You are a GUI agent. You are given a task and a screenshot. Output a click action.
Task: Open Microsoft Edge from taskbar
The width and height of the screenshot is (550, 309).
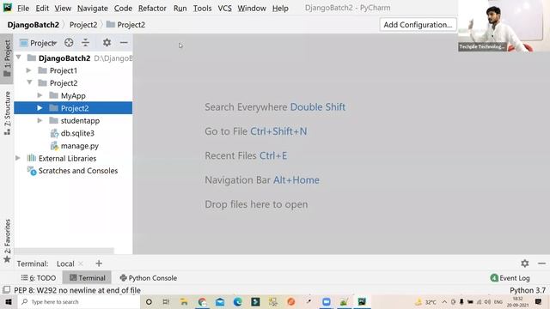pyautogui.click(x=238, y=301)
